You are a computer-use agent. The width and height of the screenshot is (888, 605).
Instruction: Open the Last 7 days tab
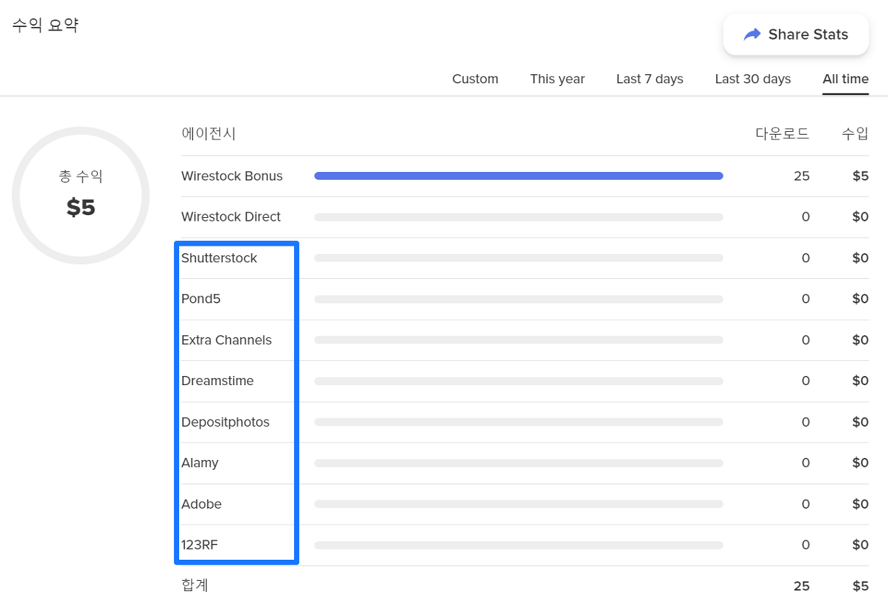(649, 79)
